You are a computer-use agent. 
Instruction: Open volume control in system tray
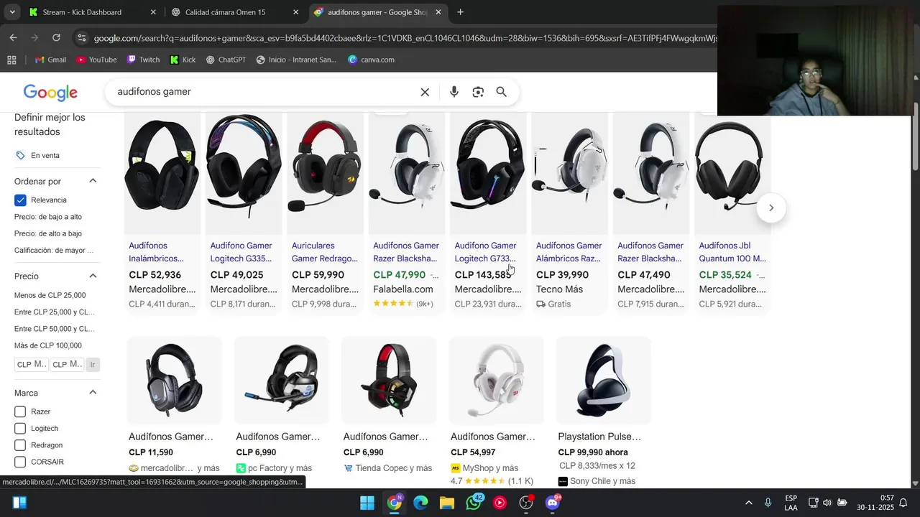(x=827, y=503)
